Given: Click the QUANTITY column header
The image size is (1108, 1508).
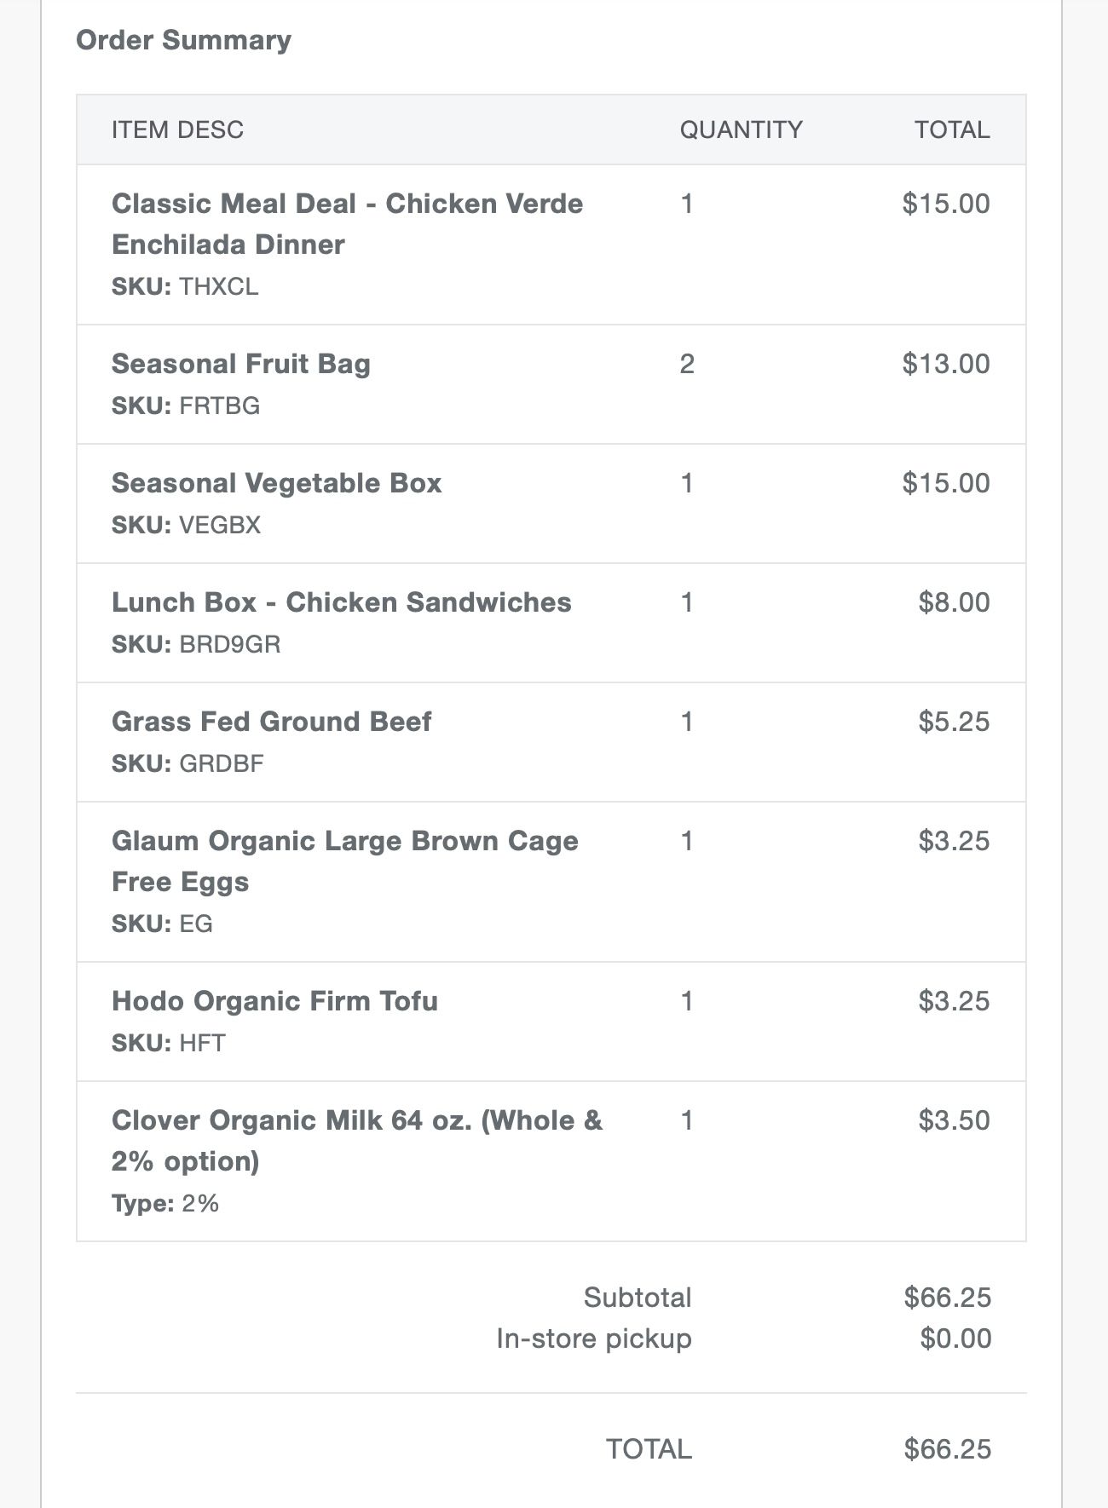Looking at the screenshot, I should [x=741, y=130].
